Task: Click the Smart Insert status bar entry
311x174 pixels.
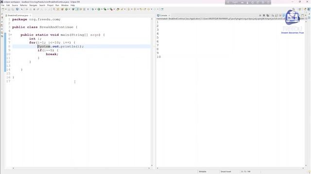Action: (x=225, y=172)
